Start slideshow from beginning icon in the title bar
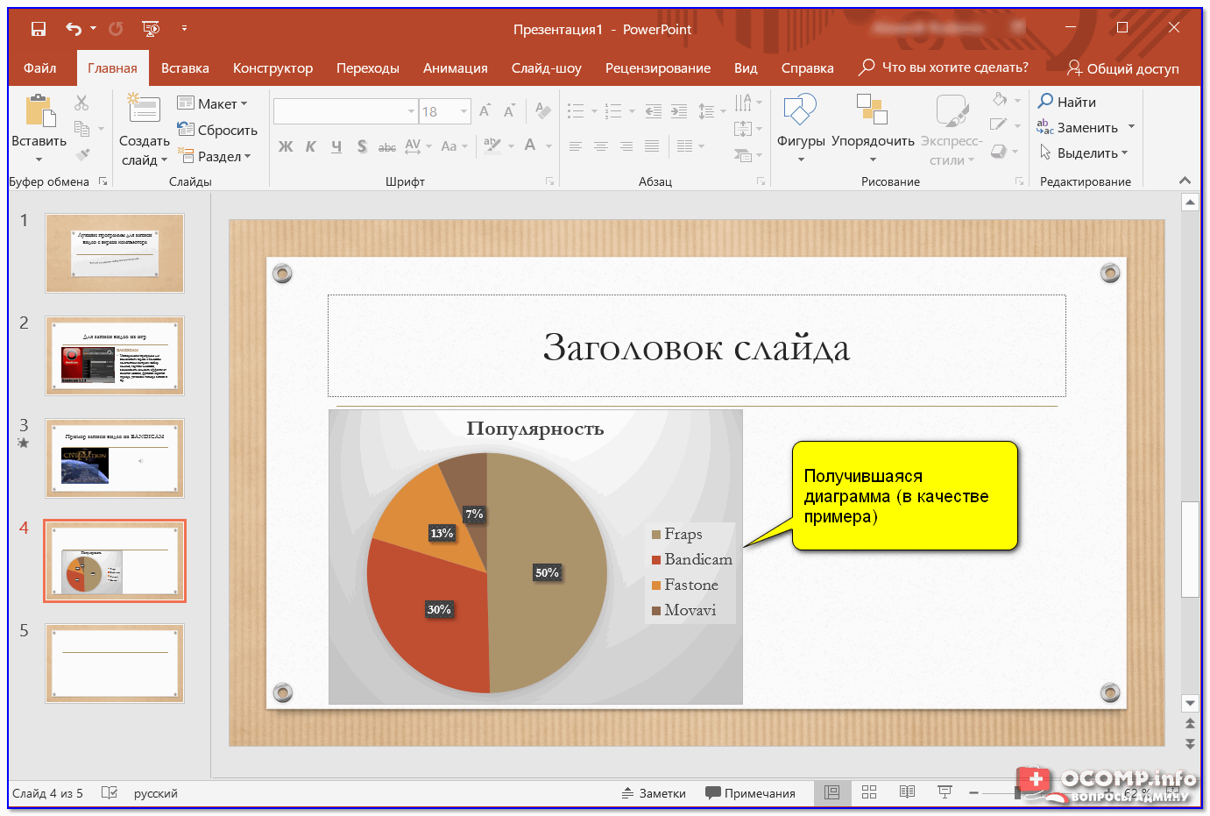This screenshot has height=816, width=1210. [151, 29]
